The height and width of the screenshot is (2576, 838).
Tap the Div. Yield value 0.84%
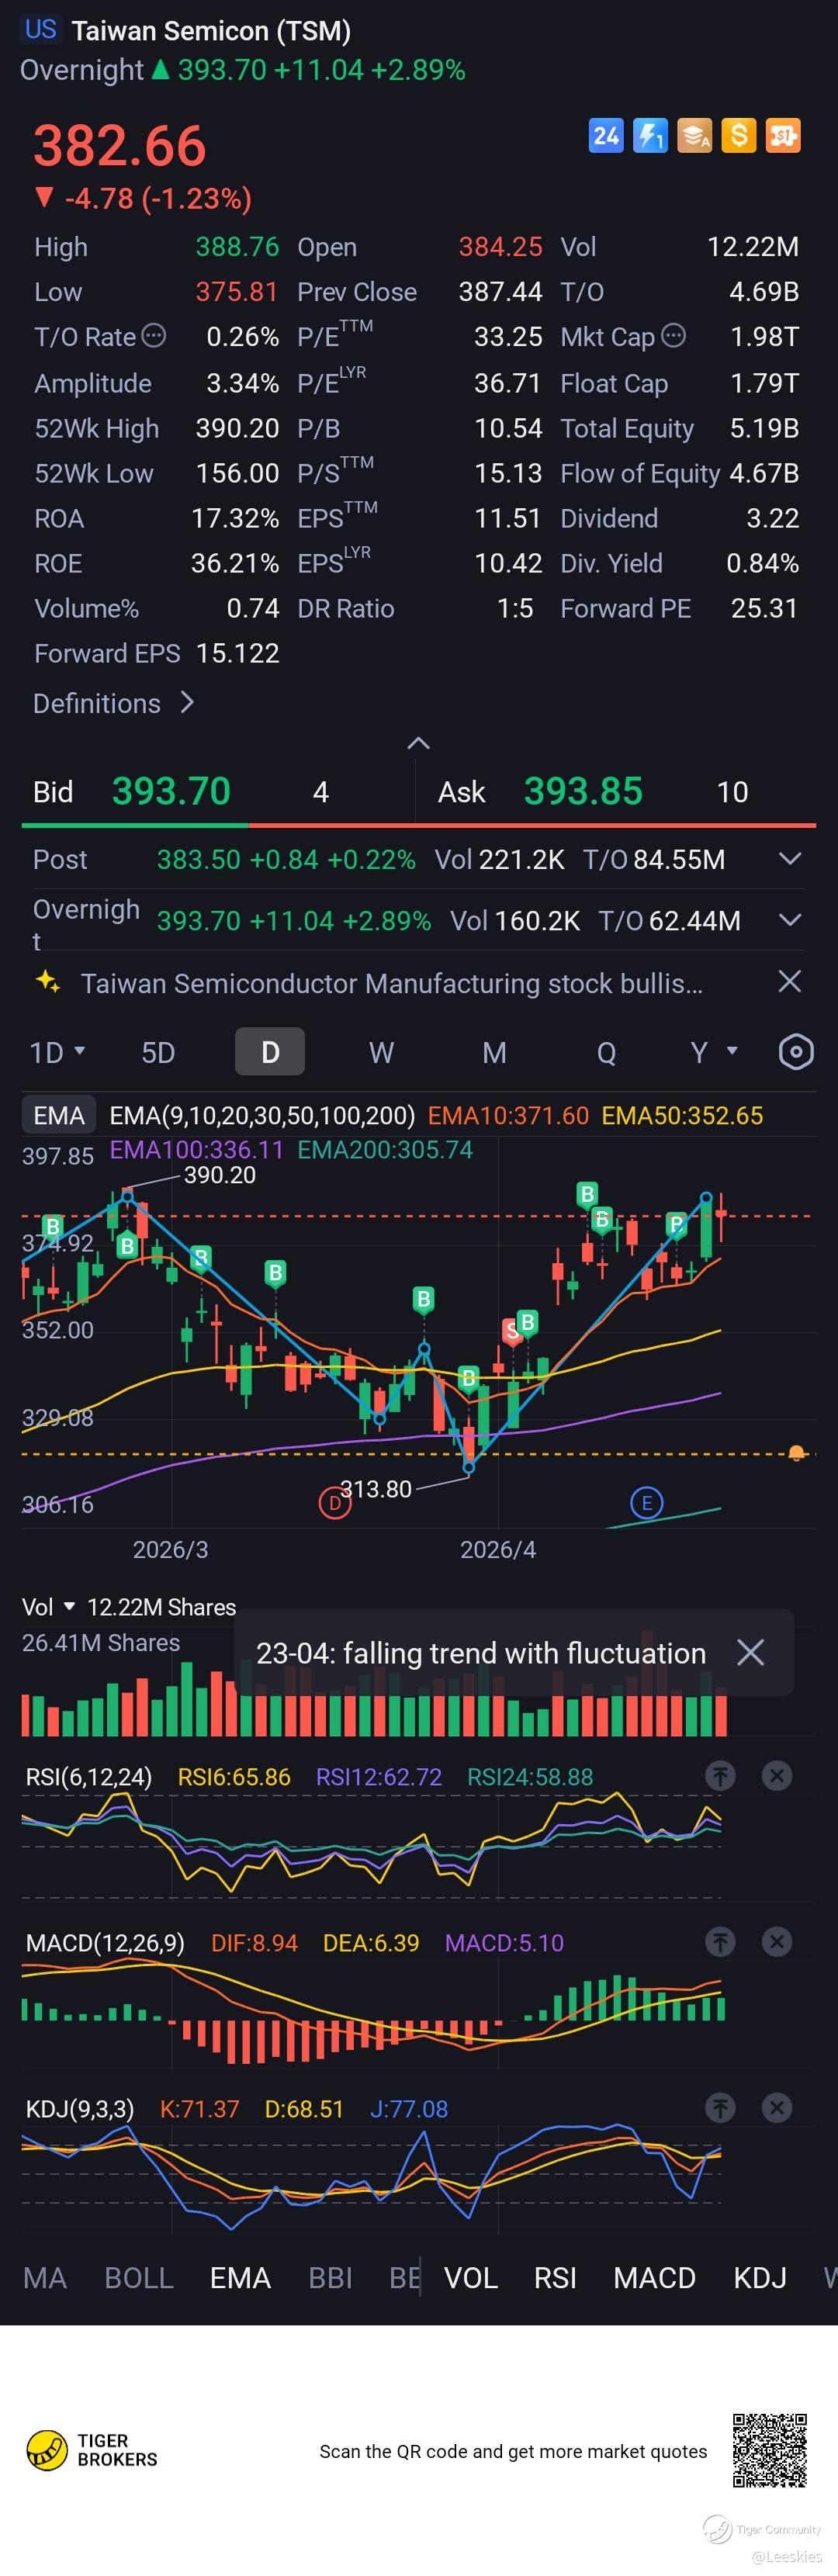[x=762, y=563]
